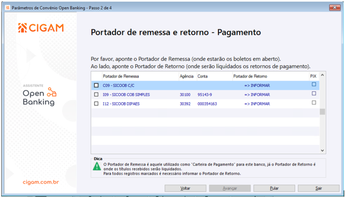Enable PIX for C09 - SICOOB C/C
Viewport: 345px width, 198px height.
click(x=314, y=84)
